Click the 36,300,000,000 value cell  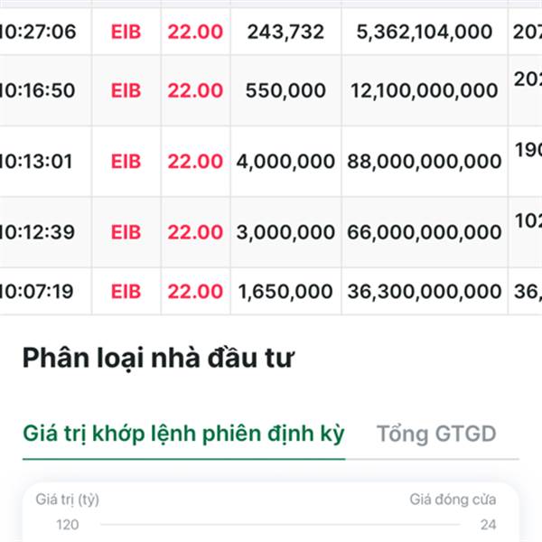click(x=425, y=292)
